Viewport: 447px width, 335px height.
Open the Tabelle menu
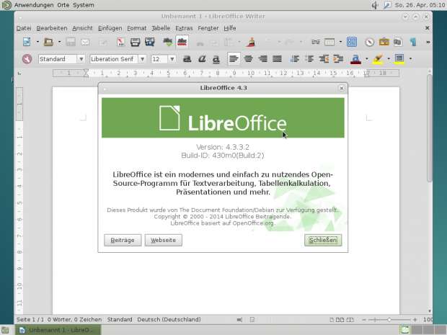[161, 28]
